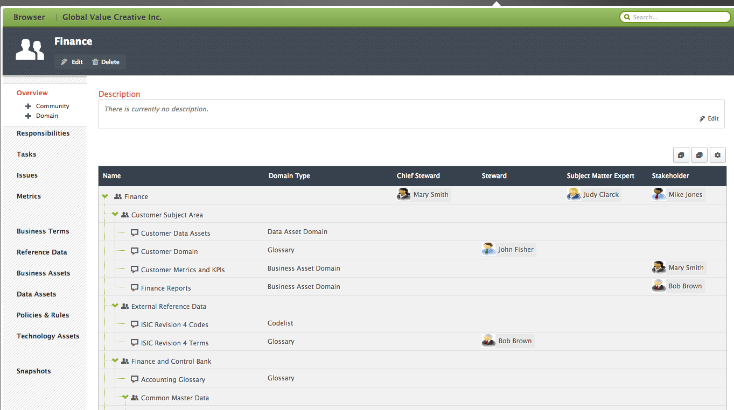Add a Community via plus icon
The height and width of the screenshot is (410, 734).
point(28,107)
